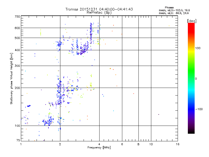Click the x-axis label "6"
This screenshot has width=209, height=157.
pos(122,144)
